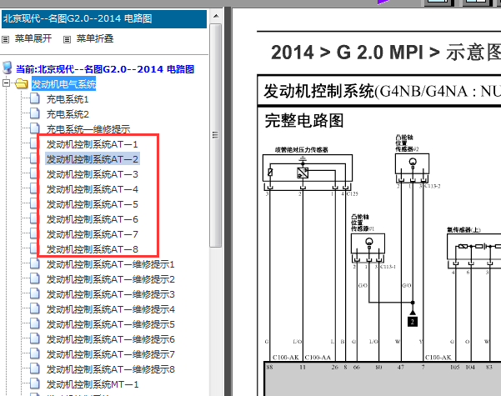Select 发动机控制系统AT—维修提示5
Image resolution: width=501 pixels, height=396 pixels.
click(110, 324)
